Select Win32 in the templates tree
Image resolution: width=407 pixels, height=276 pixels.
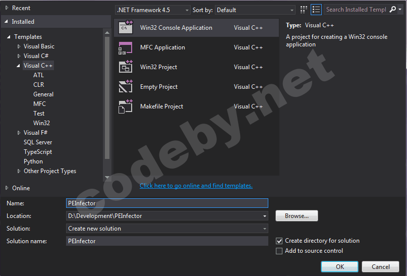click(41, 123)
